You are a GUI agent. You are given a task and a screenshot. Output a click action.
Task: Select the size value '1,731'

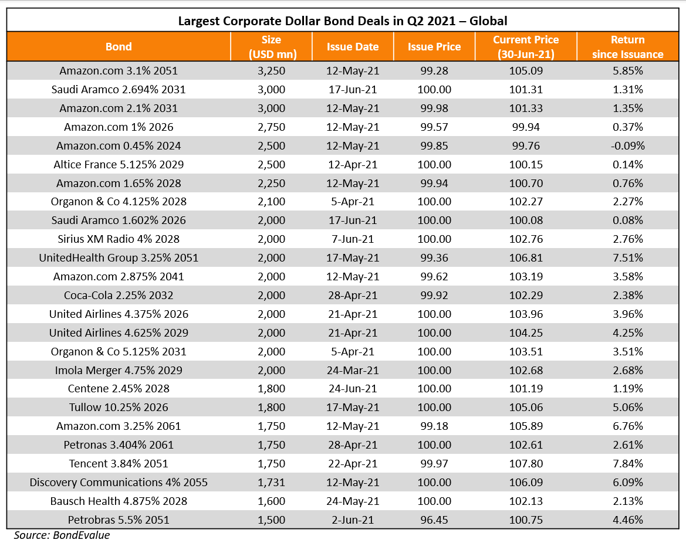271,483
